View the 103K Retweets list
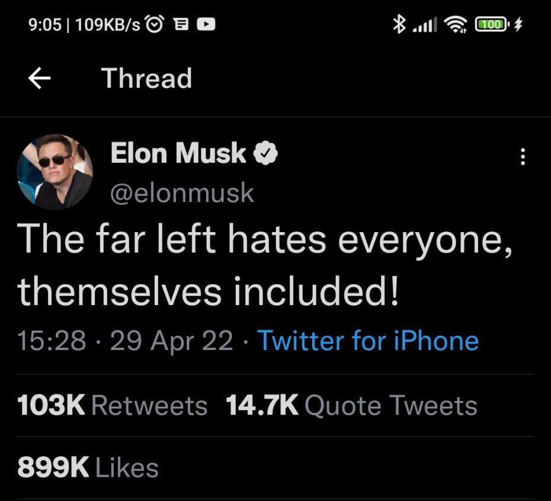The height and width of the screenshot is (501, 551). point(113,406)
